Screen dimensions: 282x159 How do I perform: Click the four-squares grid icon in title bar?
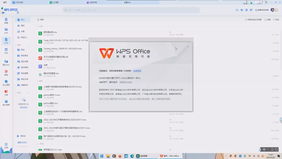[x=266, y=2]
